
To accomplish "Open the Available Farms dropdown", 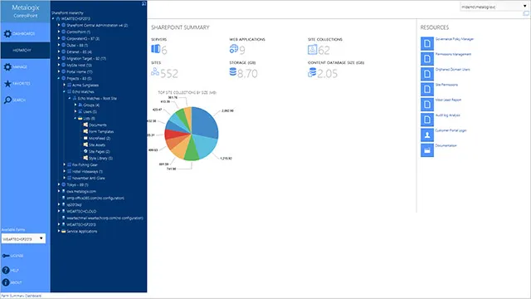I will [23, 238].
